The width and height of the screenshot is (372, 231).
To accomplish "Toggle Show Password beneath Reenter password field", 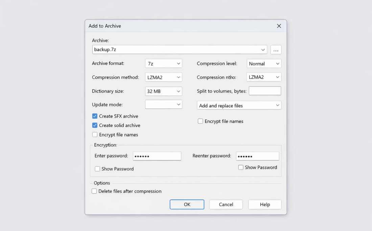I will (x=241, y=168).
